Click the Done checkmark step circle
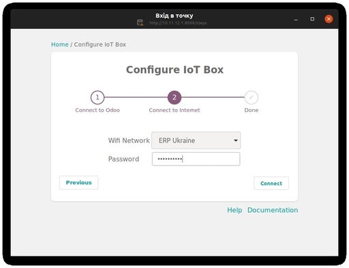The height and width of the screenshot is (268, 349). [x=251, y=98]
